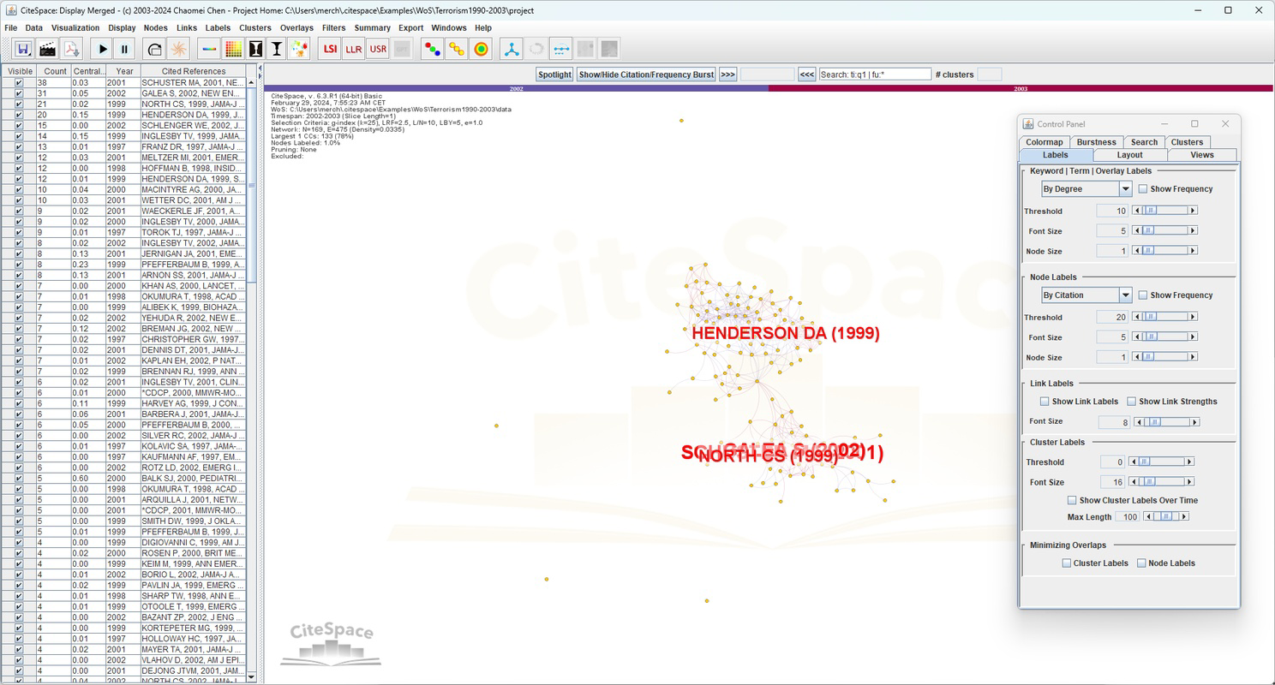Open the File menu

pos(11,27)
